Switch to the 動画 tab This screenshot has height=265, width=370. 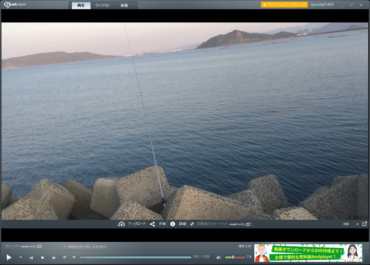(124, 5)
